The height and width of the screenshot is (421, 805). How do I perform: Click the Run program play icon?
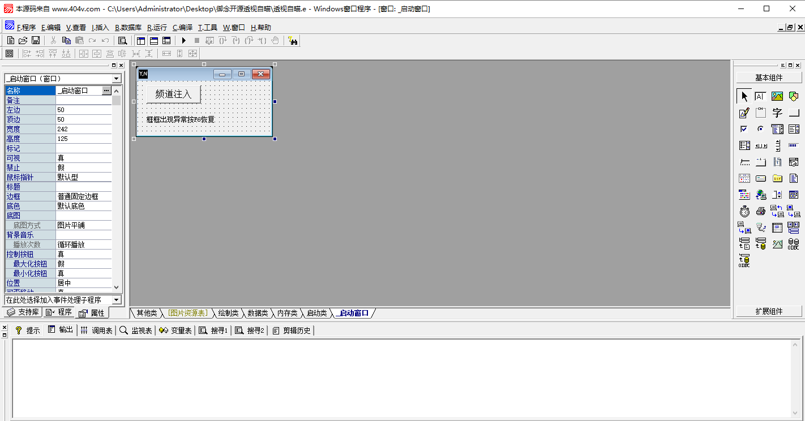184,40
